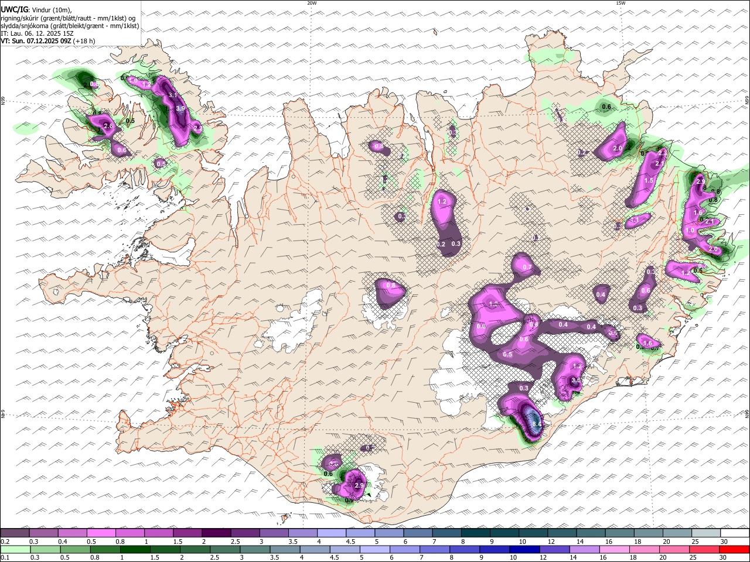Click the 0.1 label on the lower color scale

[5, 558]
